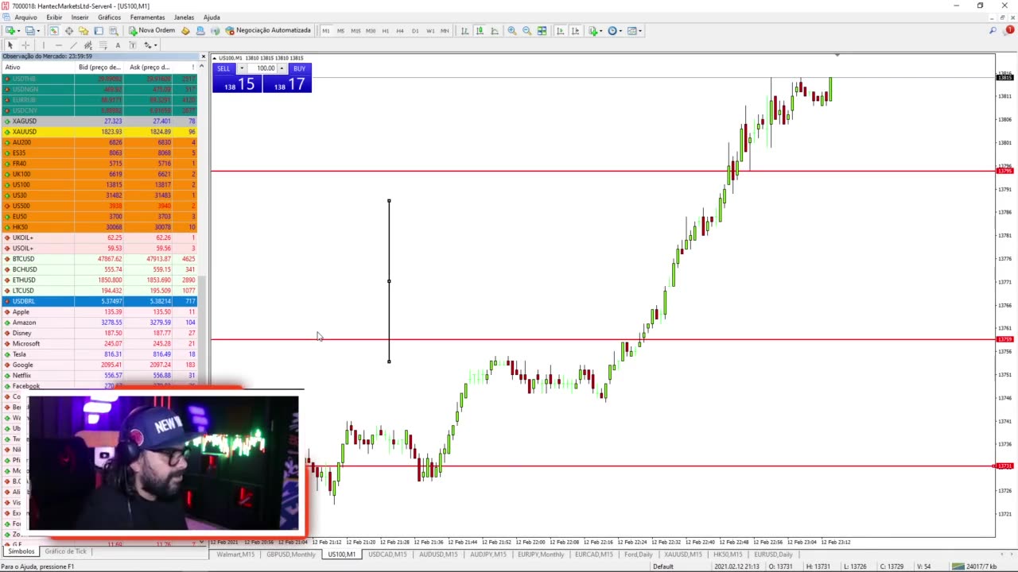This screenshot has width=1018, height=572.
Task: Select the H1 timeframe
Action: (x=386, y=31)
